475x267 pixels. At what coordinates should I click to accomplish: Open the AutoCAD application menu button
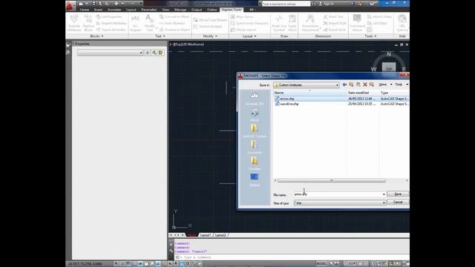click(x=71, y=5)
